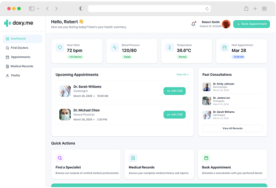Select Dashboard in the sidebar
This screenshot has width=276, height=188.
click(23, 39)
